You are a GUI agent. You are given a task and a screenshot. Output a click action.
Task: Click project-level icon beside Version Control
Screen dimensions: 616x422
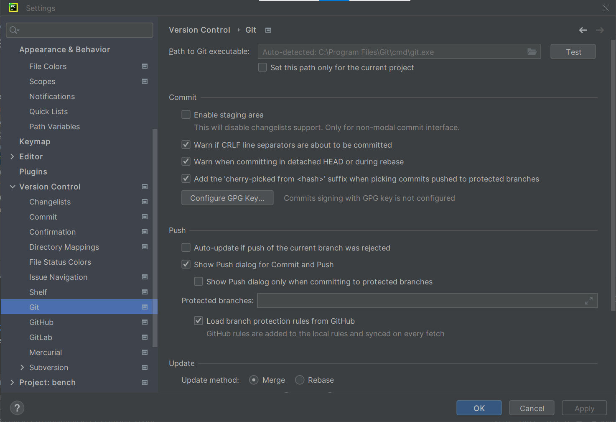pos(145,187)
